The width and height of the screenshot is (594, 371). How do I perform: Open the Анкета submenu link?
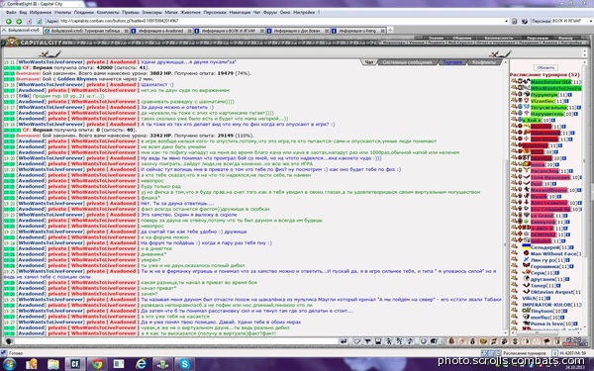click(549, 43)
